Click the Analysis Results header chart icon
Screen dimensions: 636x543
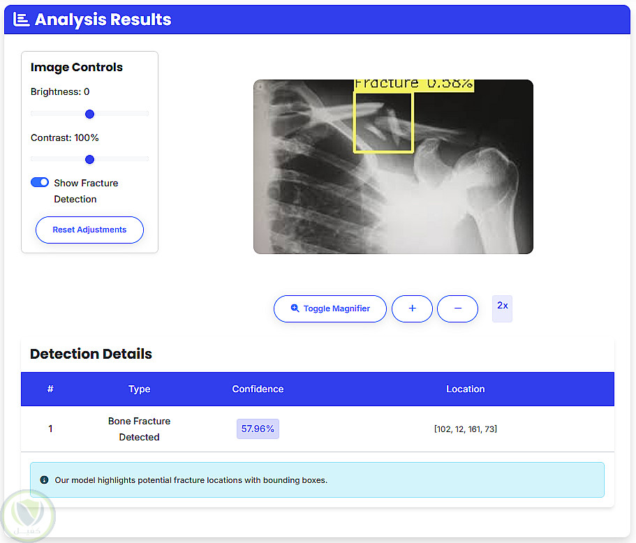coord(22,20)
